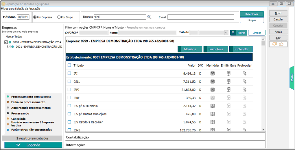Click the Selecionar button

point(252,14)
